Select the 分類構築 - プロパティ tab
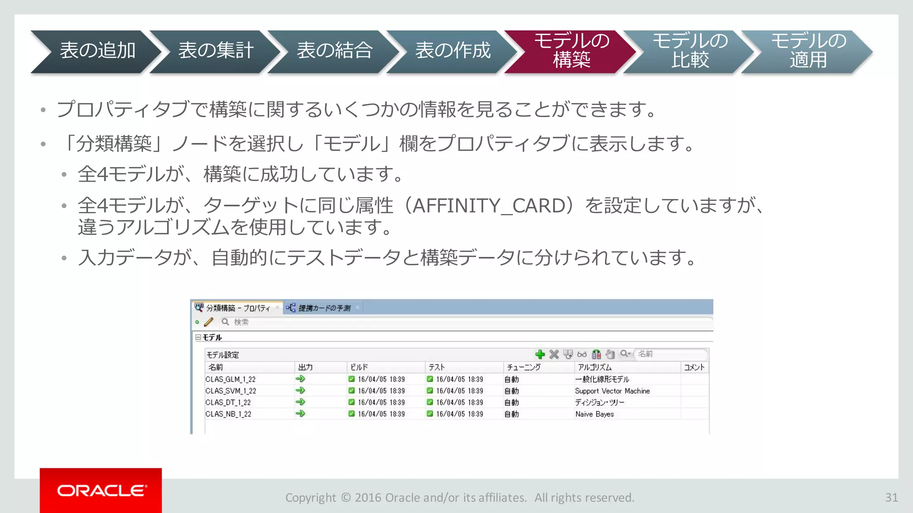The height and width of the screenshot is (513, 913). (238, 308)
